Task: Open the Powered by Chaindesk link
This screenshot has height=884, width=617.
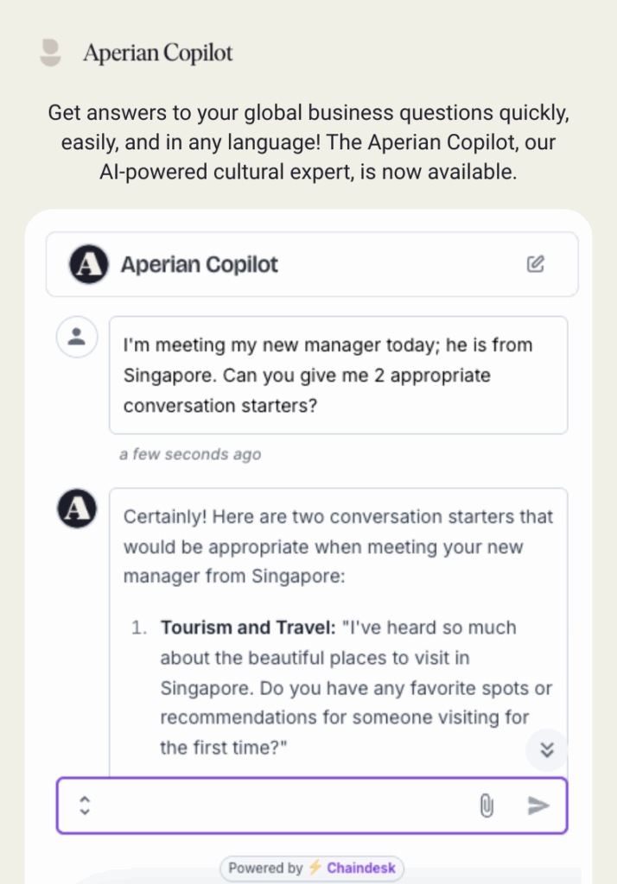Action: (x=312, y=868)
